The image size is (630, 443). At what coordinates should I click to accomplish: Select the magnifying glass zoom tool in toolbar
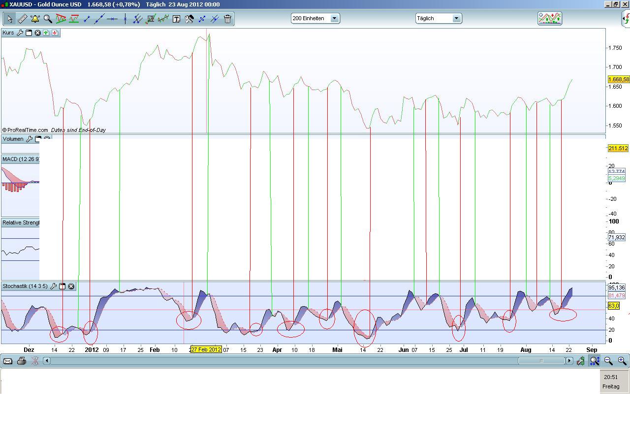(x=48, y=19)
